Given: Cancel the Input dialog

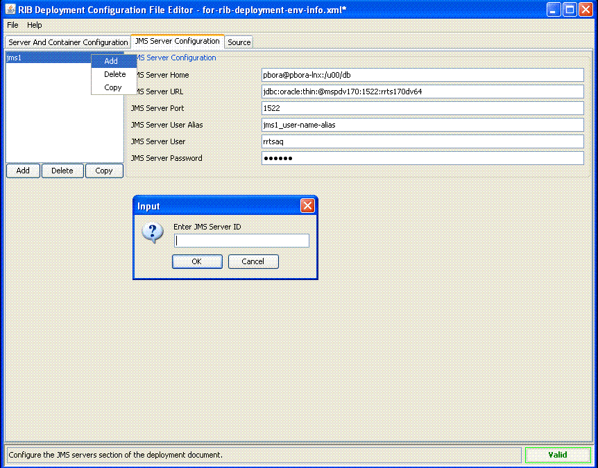Looking at the screenshot, I should click(253, 261).
